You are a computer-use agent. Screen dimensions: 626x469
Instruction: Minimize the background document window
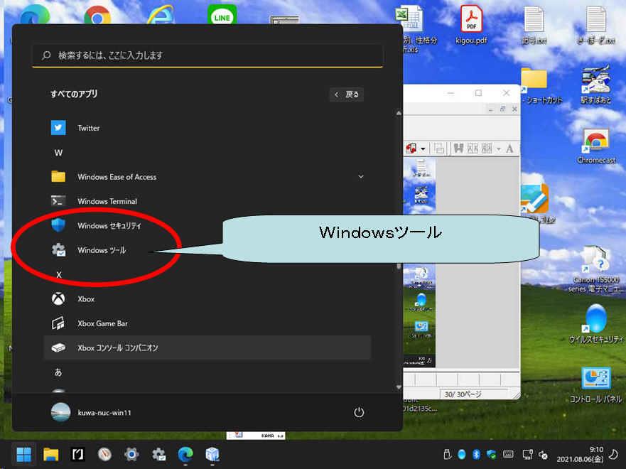click(450, 93)
